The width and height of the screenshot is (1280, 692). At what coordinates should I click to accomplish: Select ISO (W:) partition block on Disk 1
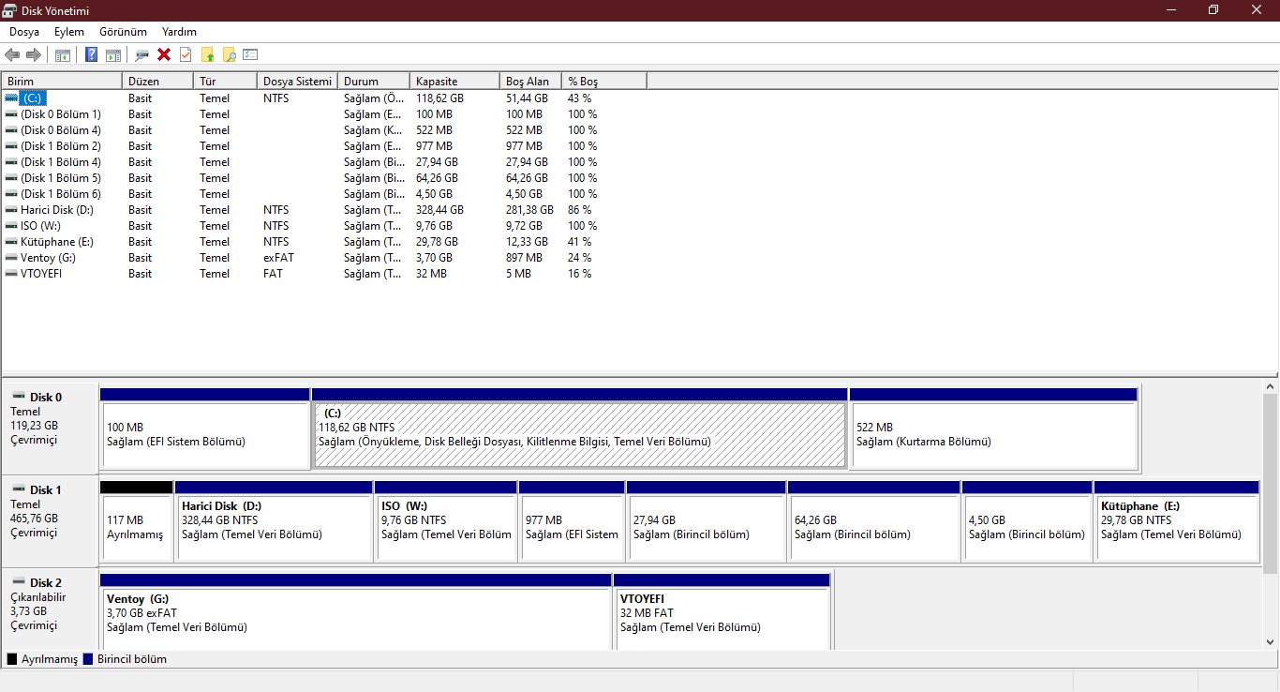tap(446, 521)
